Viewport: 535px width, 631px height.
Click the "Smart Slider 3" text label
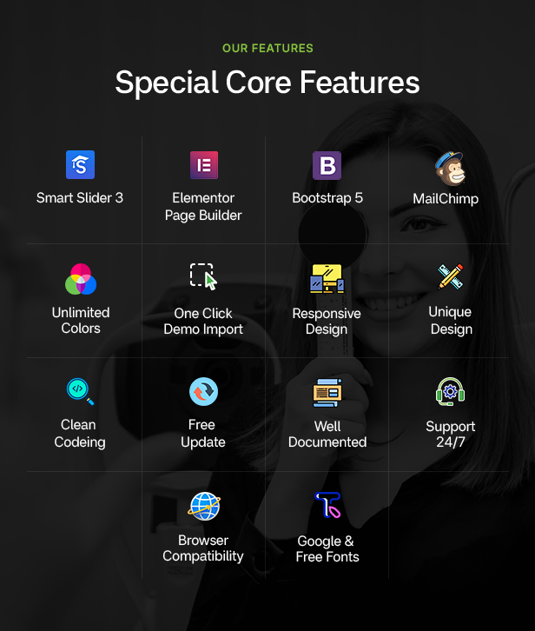coord(80,198)
